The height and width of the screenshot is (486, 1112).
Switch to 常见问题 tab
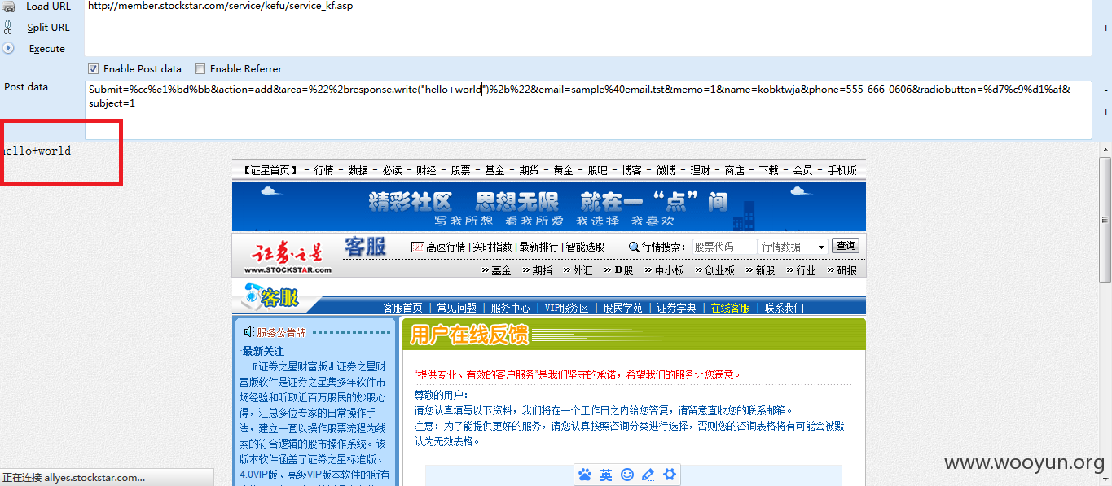pos(456,308)
